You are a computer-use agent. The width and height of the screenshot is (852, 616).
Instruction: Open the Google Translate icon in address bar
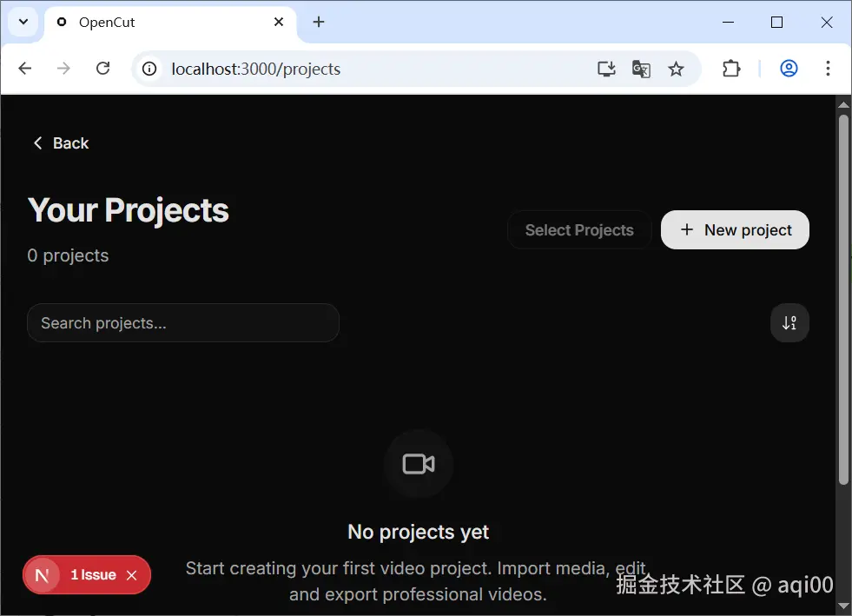(x=641, y=68)
